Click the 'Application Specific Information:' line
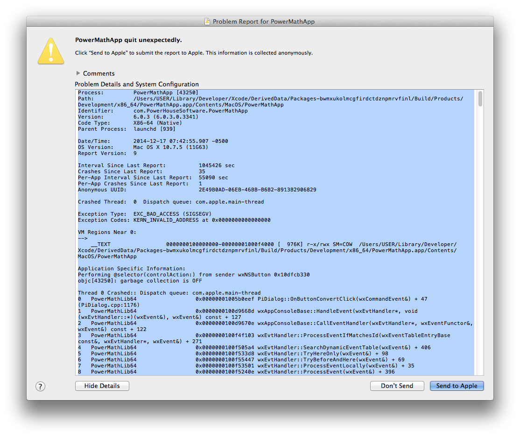The image size is (520, 437). click(x=132, y=268)
